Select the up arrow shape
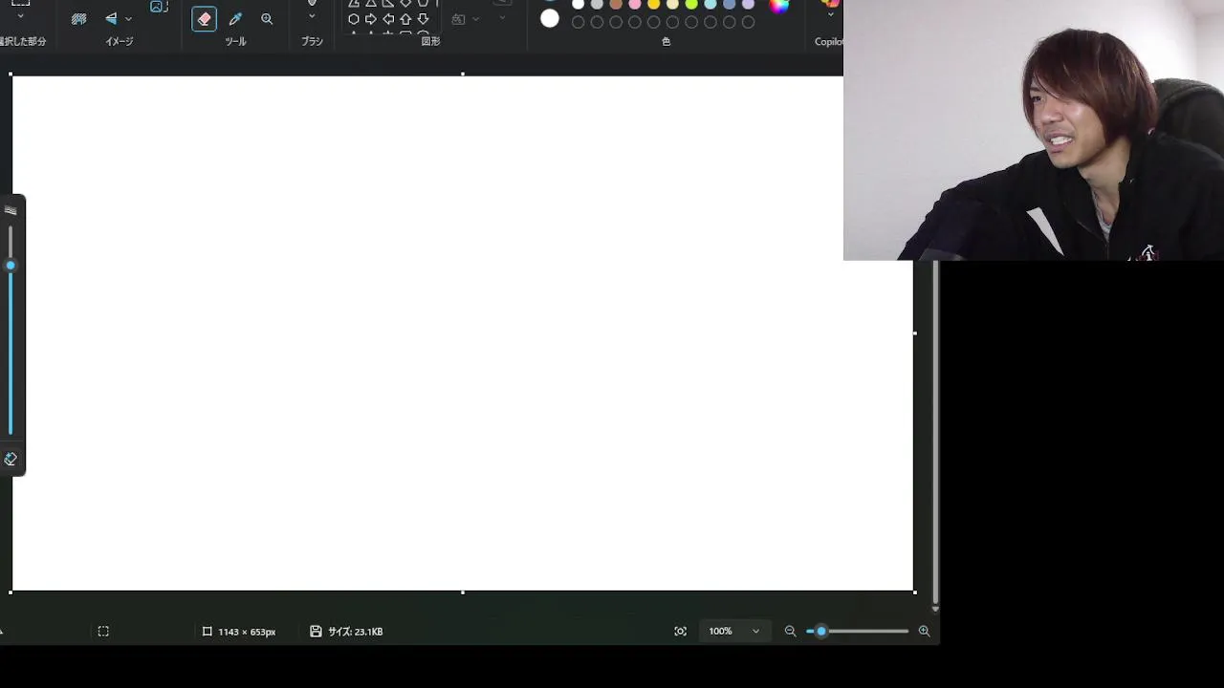Viewport: 1224px width, 688px height. point(405,19)
